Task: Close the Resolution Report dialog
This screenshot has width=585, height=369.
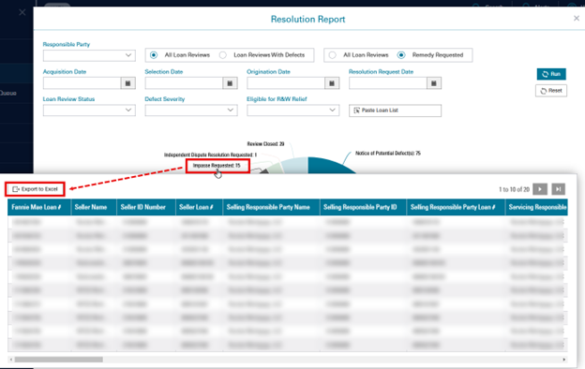Action: [x=576, y=19]
